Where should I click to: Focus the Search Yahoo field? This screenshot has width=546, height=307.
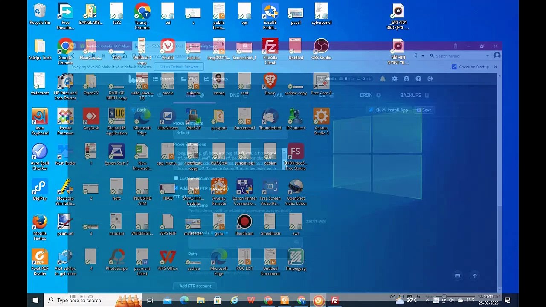460,56
